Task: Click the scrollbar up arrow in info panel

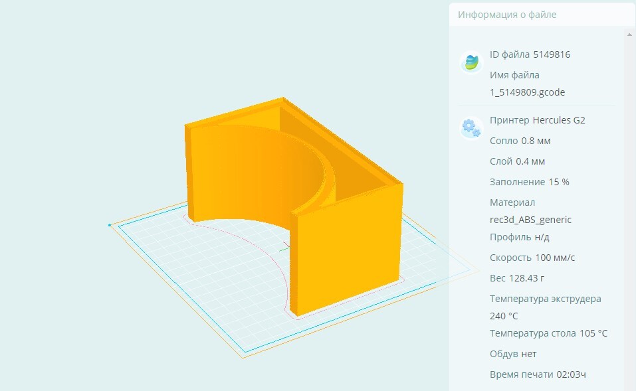Action: click(629, 35)
